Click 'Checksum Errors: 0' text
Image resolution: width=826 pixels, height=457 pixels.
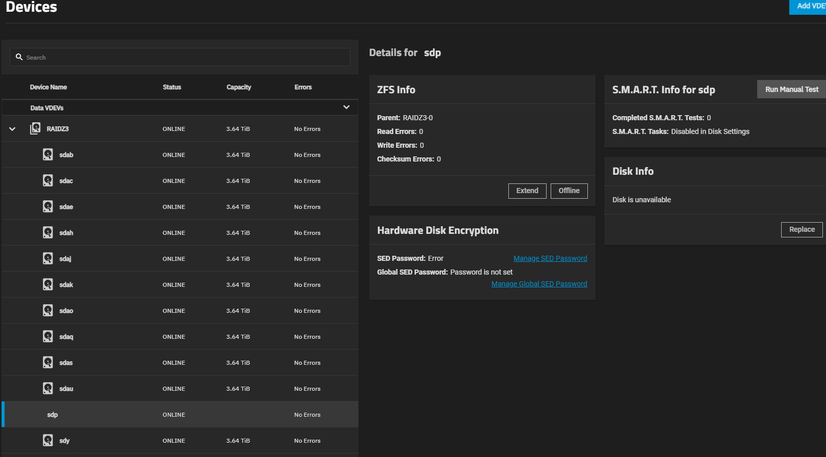tap(409, 159)
